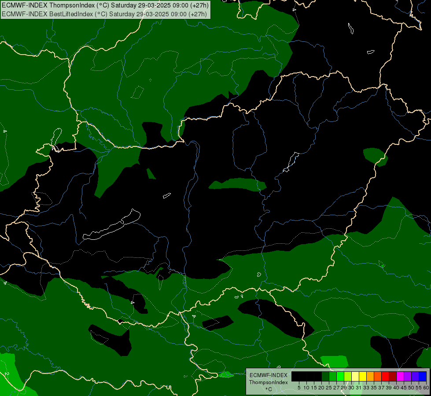Pick the blue 55–60 legend swatch
431x396 pixels.
coord(423,376)
